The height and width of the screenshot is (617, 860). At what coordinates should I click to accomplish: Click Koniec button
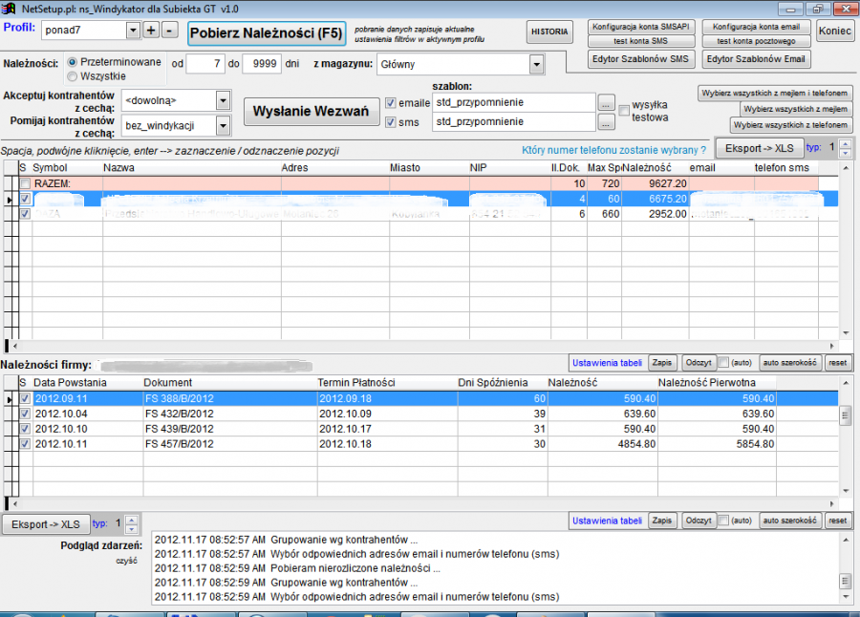[x=835, y=31]
